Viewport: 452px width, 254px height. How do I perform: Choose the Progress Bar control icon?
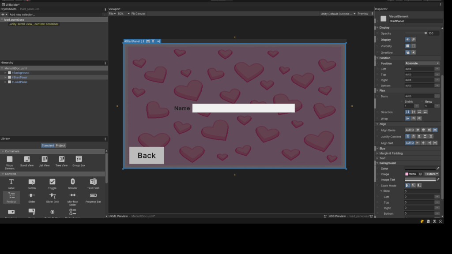pos(93,195)
